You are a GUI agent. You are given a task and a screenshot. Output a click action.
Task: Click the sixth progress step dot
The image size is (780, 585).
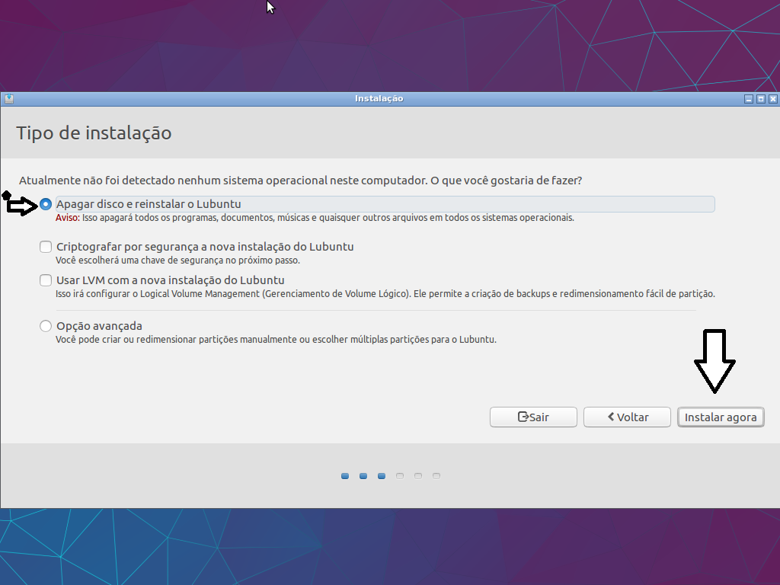[x=436, y=476]
